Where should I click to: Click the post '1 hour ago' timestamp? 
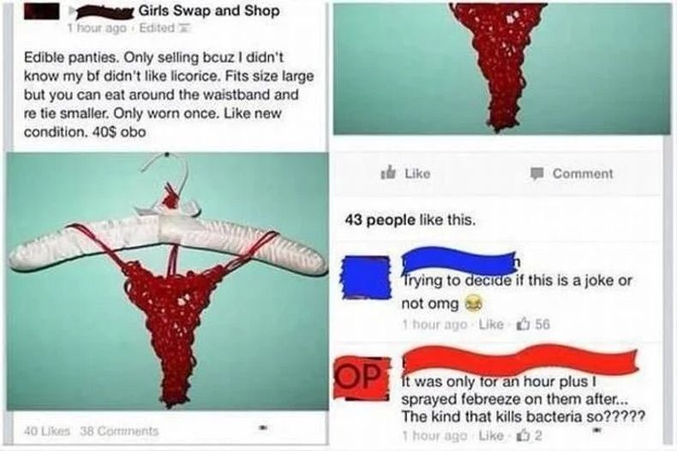point(97,28)
